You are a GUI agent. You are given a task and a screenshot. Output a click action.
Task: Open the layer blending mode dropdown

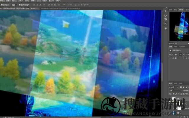coord(175,91)
